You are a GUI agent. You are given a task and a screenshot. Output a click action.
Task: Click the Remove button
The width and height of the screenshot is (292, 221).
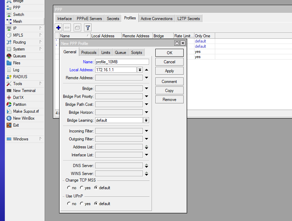[x=170, y=100]
